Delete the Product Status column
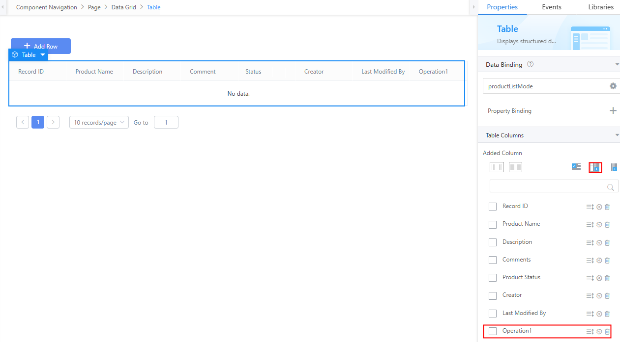 pos(607,278)
